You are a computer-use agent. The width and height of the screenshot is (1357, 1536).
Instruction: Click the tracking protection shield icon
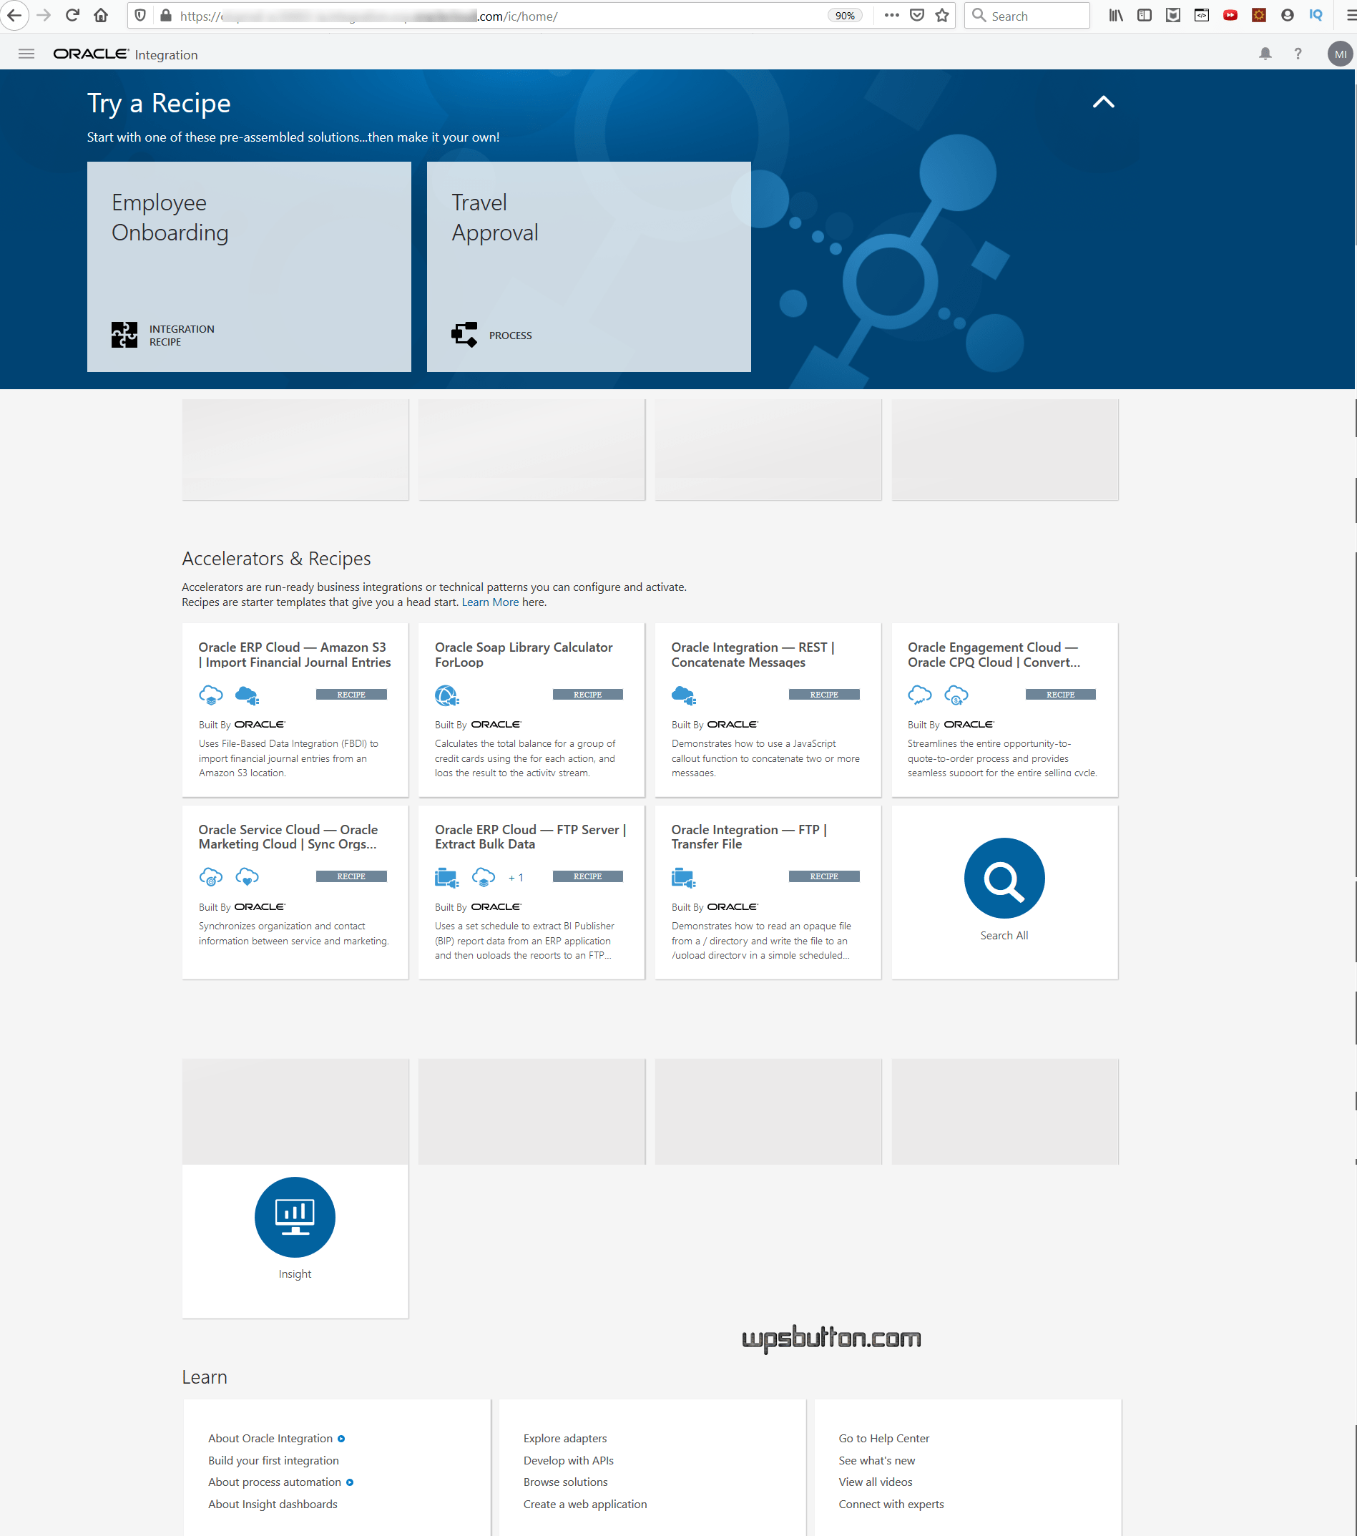139,16
